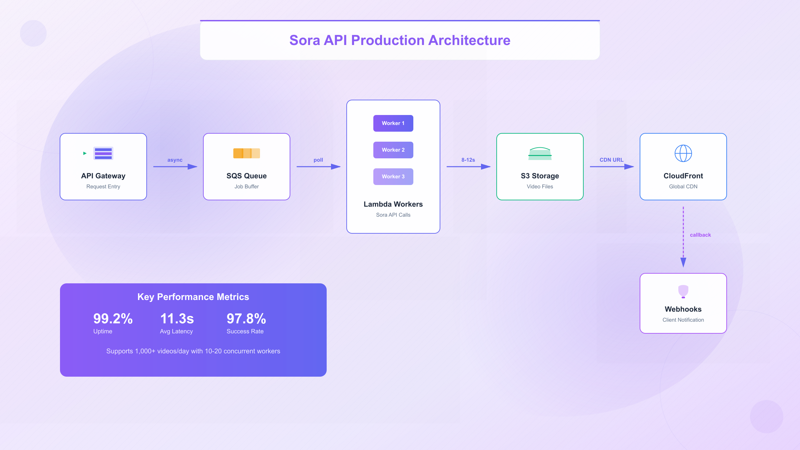This screenshot has width=800, height=450.
Task: Click the Key Performance Metrics heading
Action: tap(193, 297)
